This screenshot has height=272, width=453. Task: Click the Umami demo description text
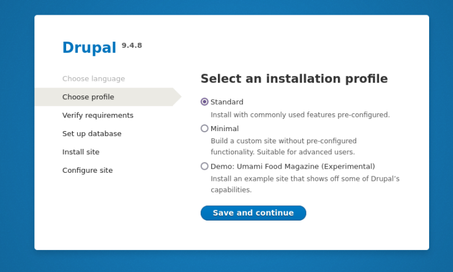coord(305,184)
